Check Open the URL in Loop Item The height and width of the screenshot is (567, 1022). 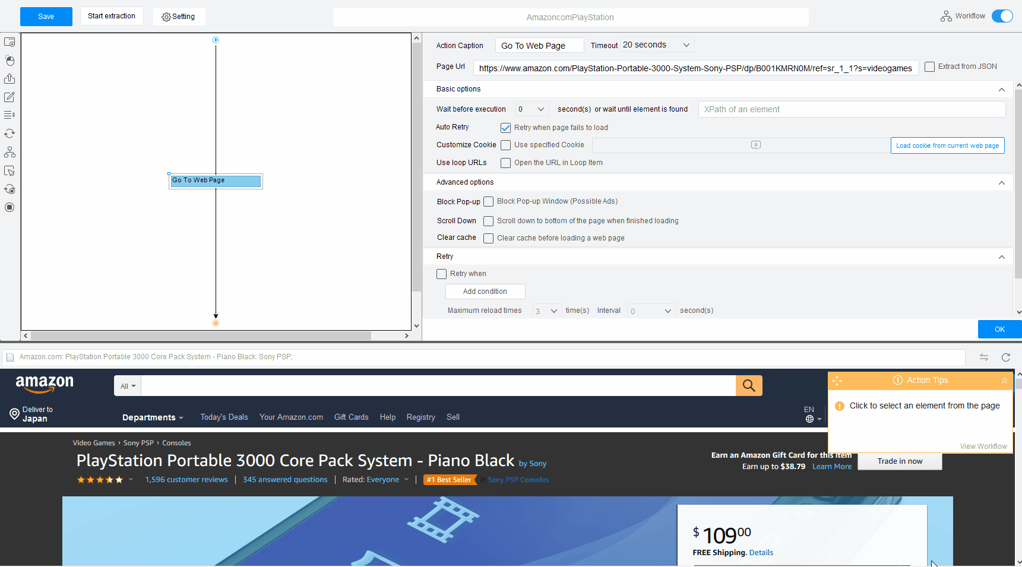click(x=505, y=163)
